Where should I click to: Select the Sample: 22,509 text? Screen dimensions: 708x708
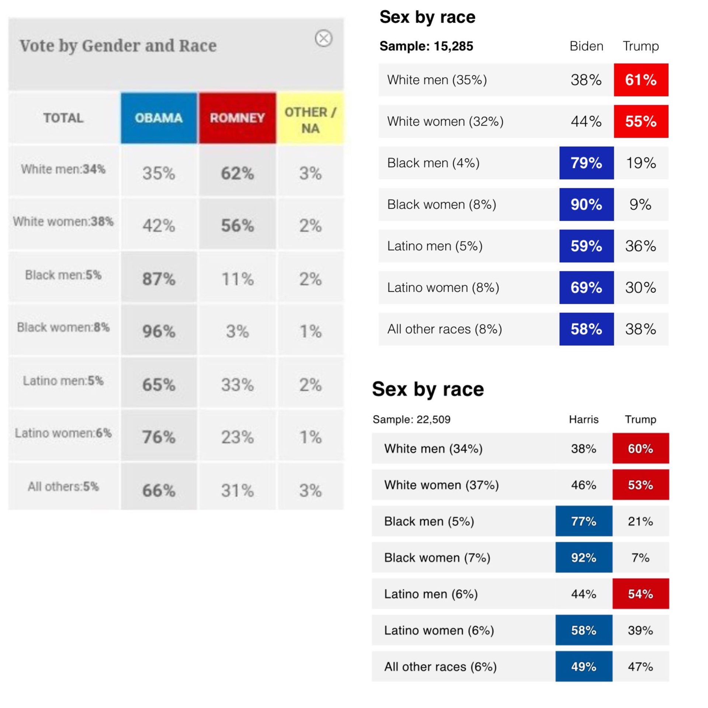pos(412,419)
